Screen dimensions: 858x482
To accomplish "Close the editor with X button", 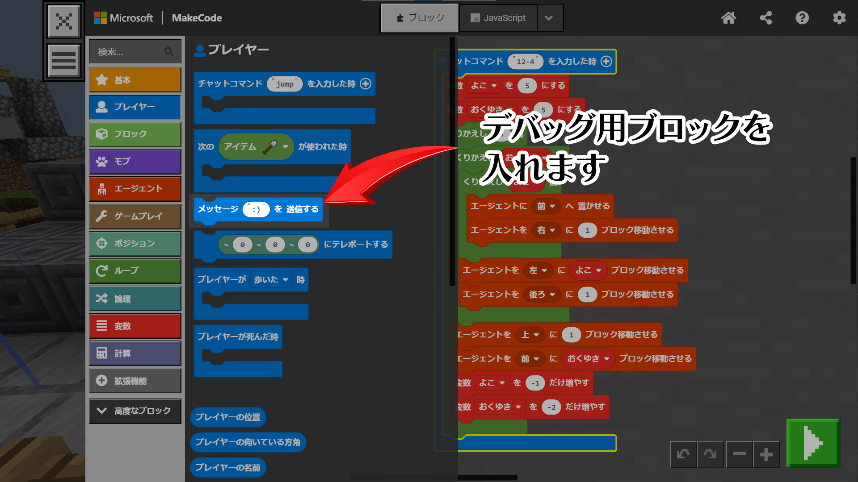I will 64,21.
